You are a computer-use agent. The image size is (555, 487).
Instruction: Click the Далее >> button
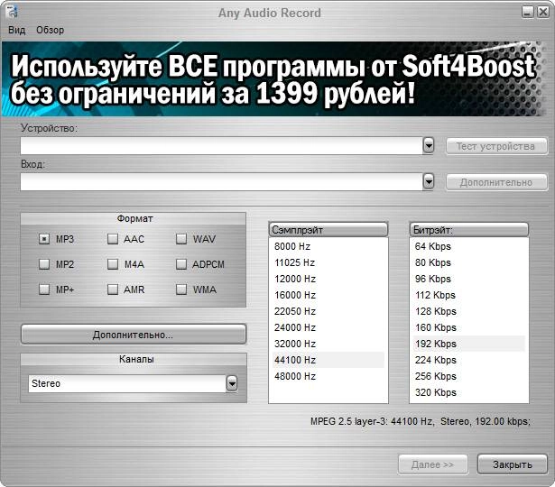click(x=433, y=464)
